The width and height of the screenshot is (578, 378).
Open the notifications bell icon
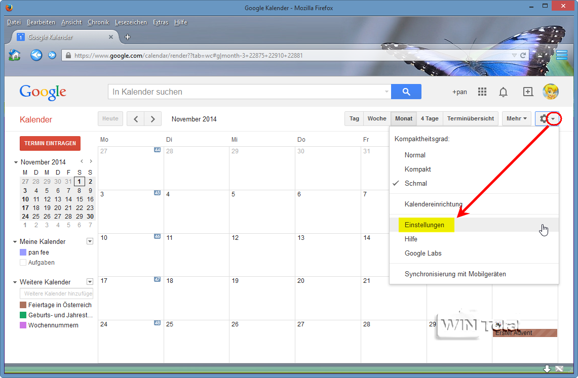503,92
